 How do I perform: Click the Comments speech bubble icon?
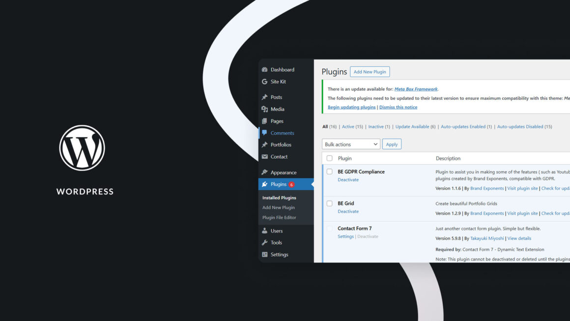pos(265,133)
